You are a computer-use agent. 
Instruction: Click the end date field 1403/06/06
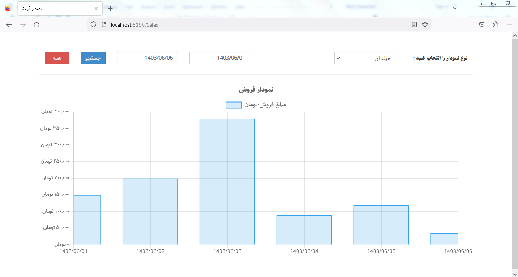pyautogui.click(x=147, y=58)
